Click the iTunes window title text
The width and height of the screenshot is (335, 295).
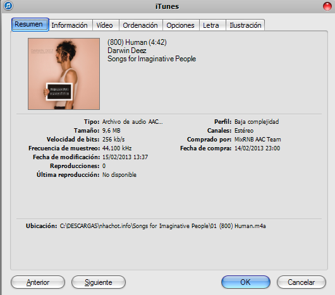point(167,6)
